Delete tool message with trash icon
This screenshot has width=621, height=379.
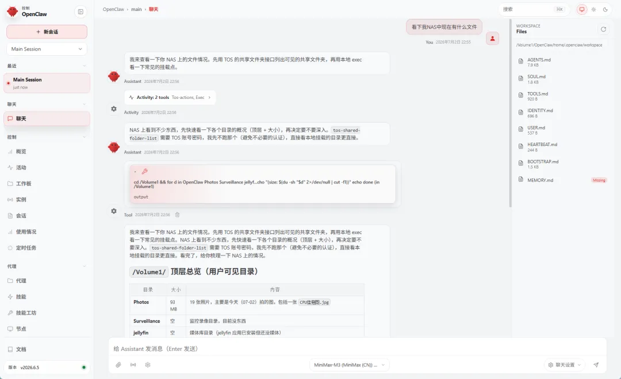178,215
